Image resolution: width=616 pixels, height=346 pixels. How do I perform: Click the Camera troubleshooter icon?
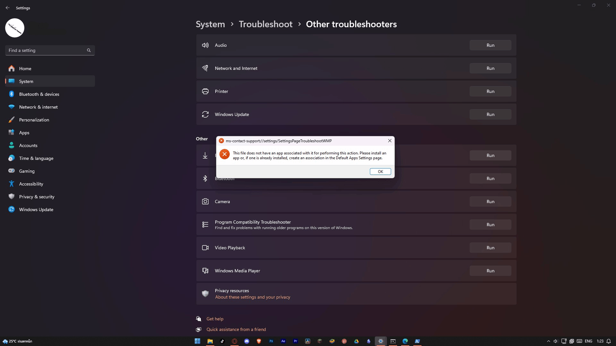205,202
